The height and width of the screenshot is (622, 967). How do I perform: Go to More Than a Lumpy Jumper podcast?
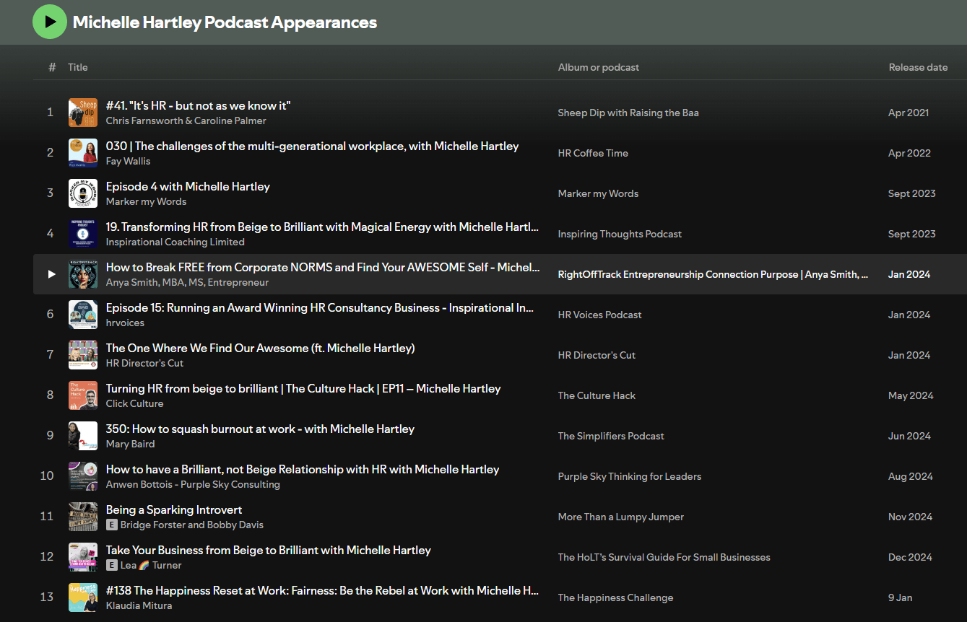coord(621,517)
